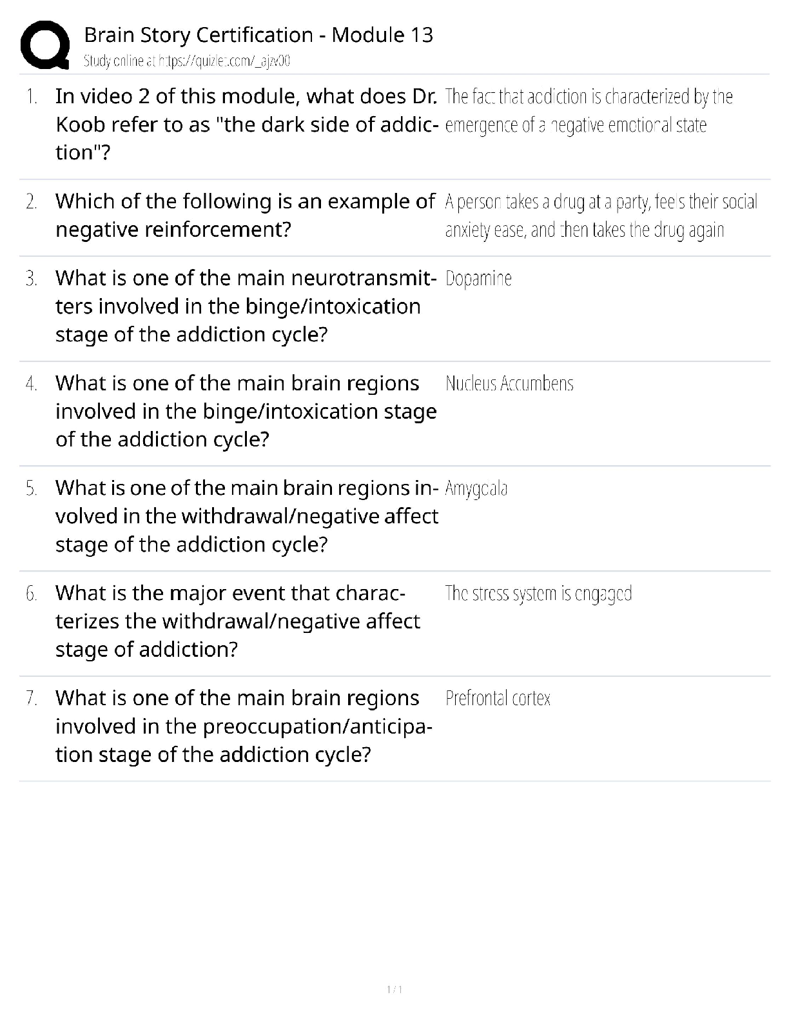Select question 5 on withdrawal brain regions
This screenshot has height=1022, width=789.
[x=246, y=516]
